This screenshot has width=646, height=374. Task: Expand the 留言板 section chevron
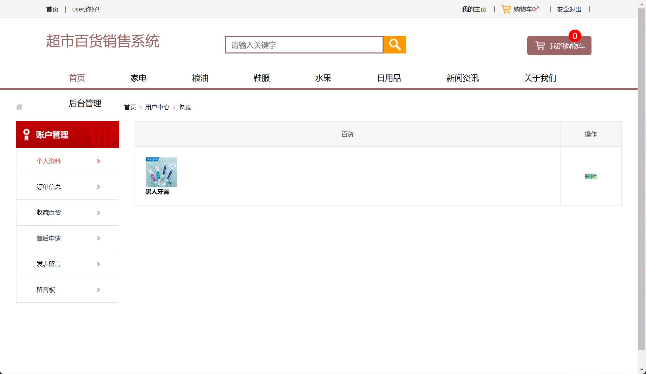(98, 290)
